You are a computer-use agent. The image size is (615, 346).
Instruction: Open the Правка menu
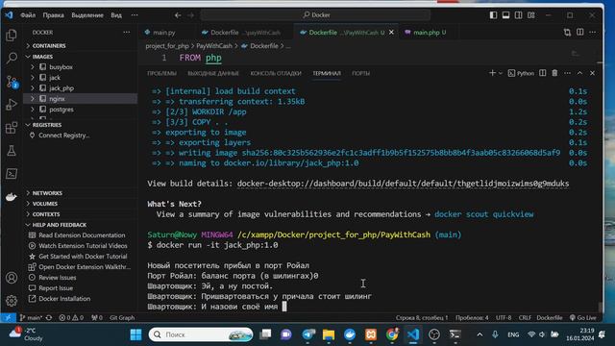54,15
